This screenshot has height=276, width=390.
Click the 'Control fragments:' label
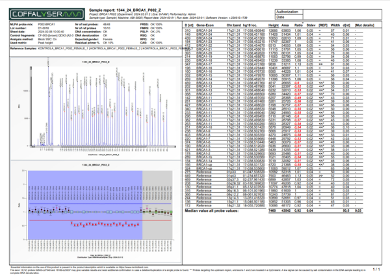pyautogui.click(x=23, y=36)
